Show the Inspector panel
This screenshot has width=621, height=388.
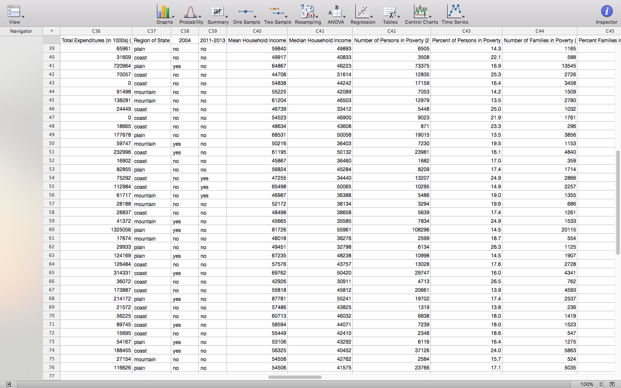[606, 14]
